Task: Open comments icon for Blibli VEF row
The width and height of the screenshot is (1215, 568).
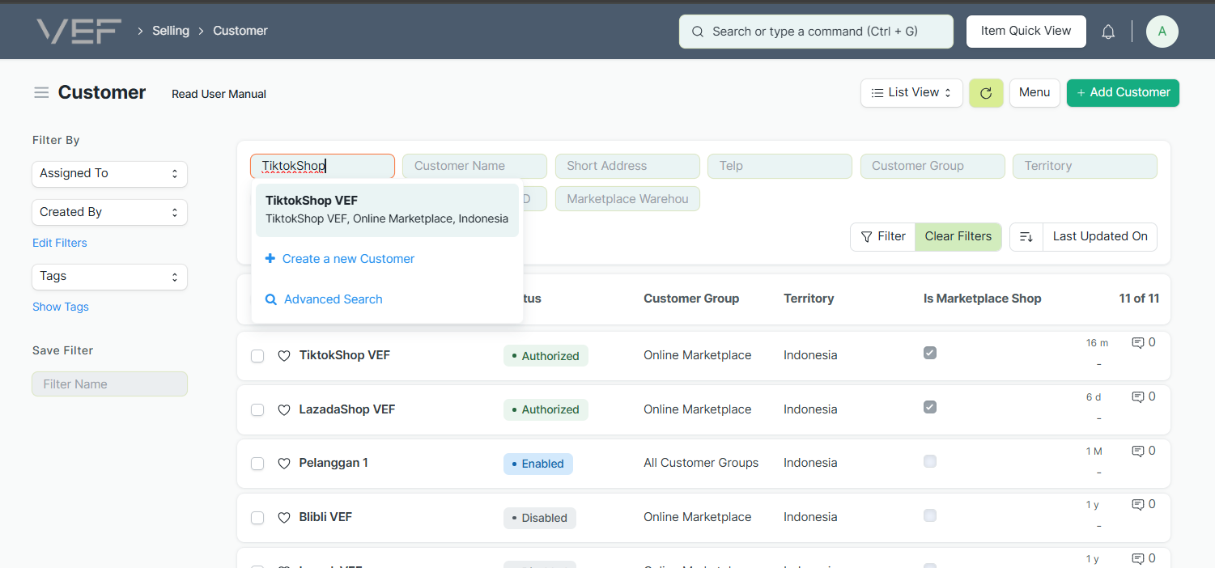Action: point(1137,505)
